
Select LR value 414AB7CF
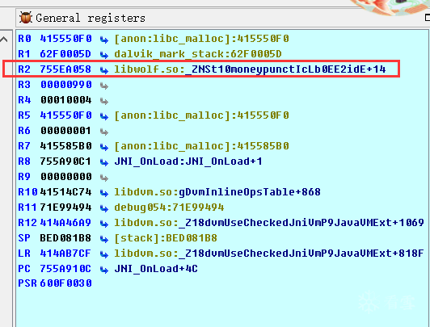[65, 254]
